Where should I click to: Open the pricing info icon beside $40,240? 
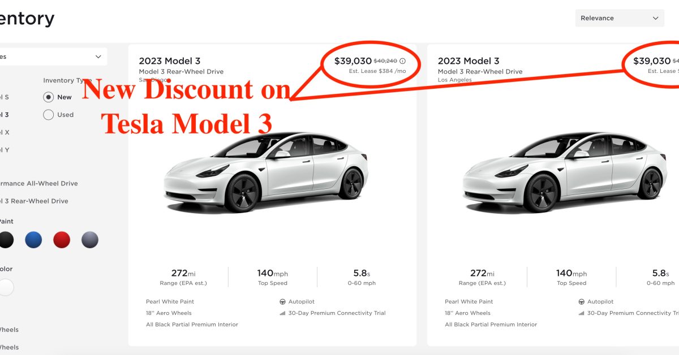tap(402, 61)
